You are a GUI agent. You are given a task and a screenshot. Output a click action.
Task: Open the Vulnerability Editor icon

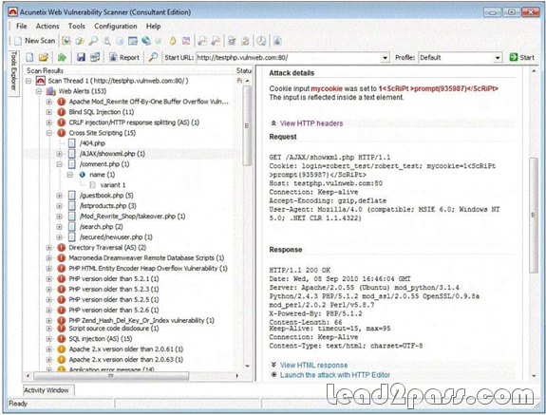coord(232,41)
